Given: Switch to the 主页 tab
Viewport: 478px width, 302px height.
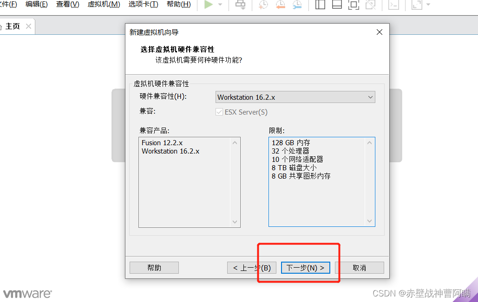Looking at the screenshot, I should [12, 26].
